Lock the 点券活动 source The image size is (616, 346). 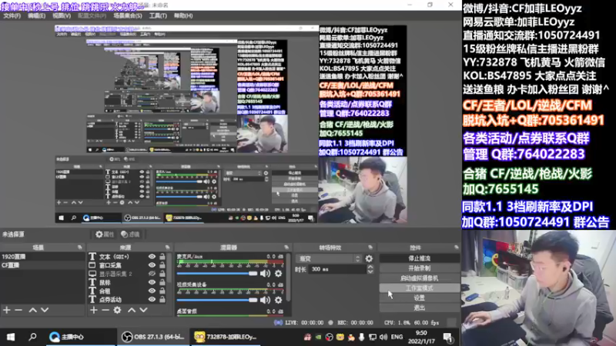tap(162, 299)
